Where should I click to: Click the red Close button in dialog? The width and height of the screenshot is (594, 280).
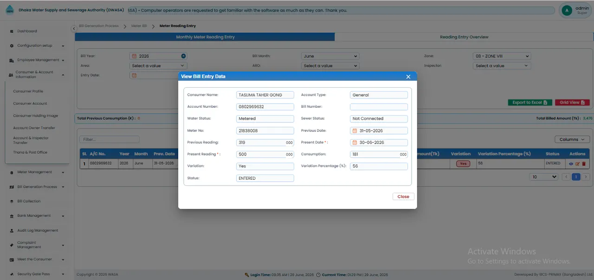click(x=403, y=196)
